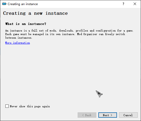Click the word 'information' in the link
This screenshot has width=141, height=121.
[21, 43]
